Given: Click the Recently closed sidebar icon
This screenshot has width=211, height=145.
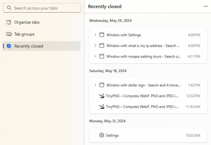Looking at the screenshot, I should point(9,46).
